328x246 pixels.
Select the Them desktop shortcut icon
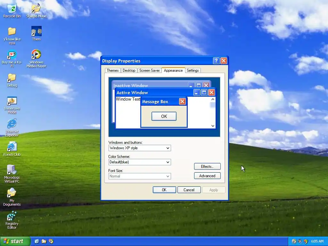point(37,33)
